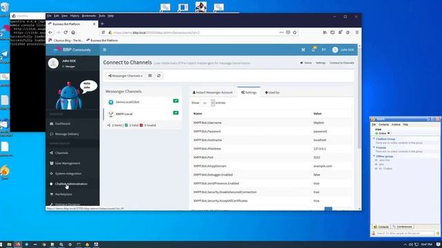Click the Spark search people input field

(x=405, y=234)
